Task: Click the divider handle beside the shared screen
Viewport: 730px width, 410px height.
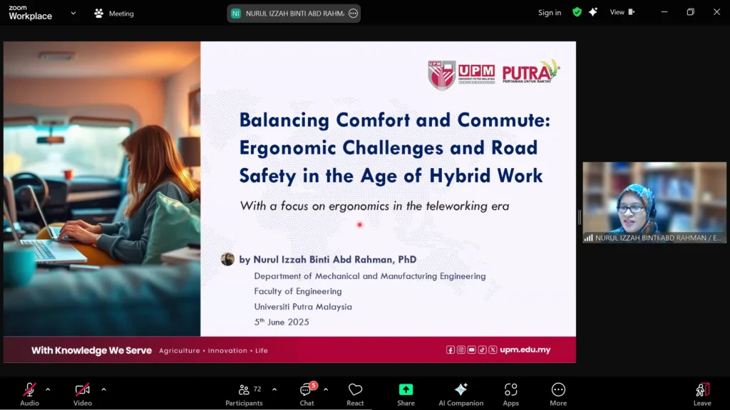Action: click(579, 217)
